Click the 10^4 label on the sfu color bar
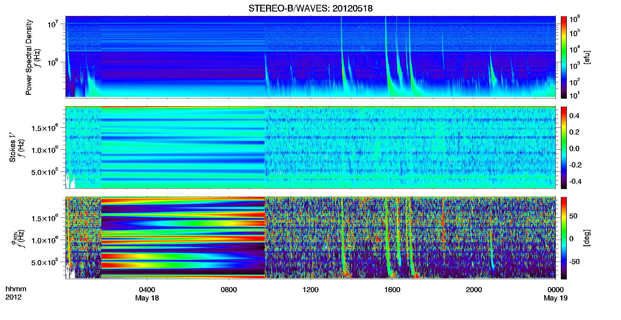Image resolution: width=621 pixels, height=320 pixels. [x=575, y=49]
